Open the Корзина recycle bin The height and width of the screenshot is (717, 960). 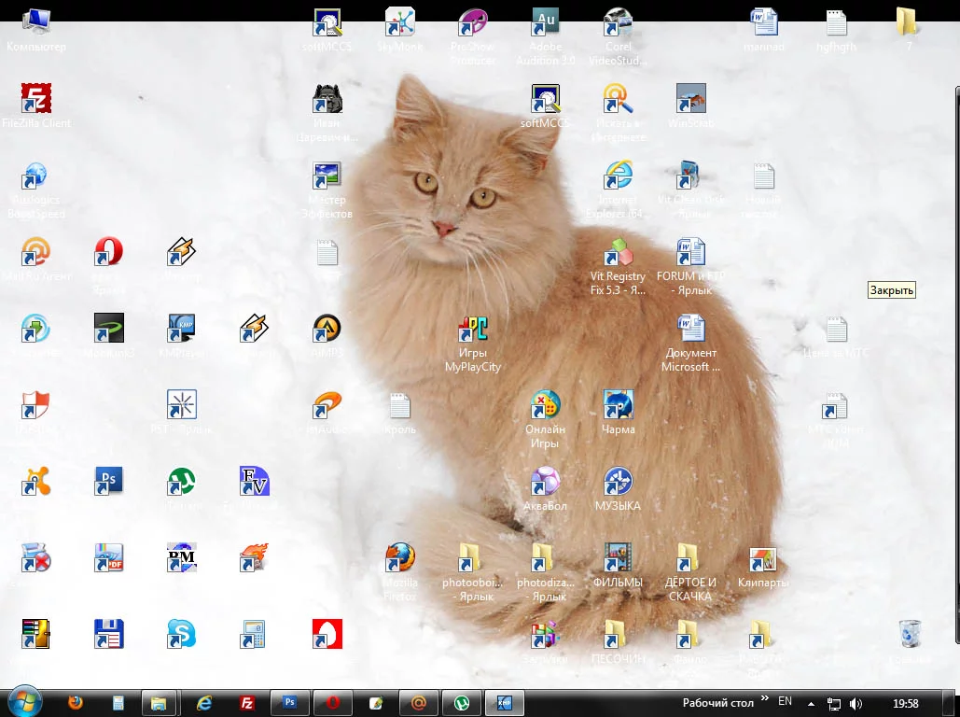coord(911,634)
